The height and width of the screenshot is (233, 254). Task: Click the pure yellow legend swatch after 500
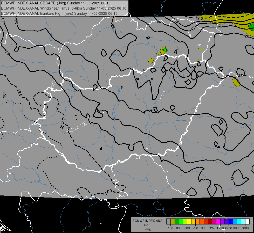coord(189,222)
